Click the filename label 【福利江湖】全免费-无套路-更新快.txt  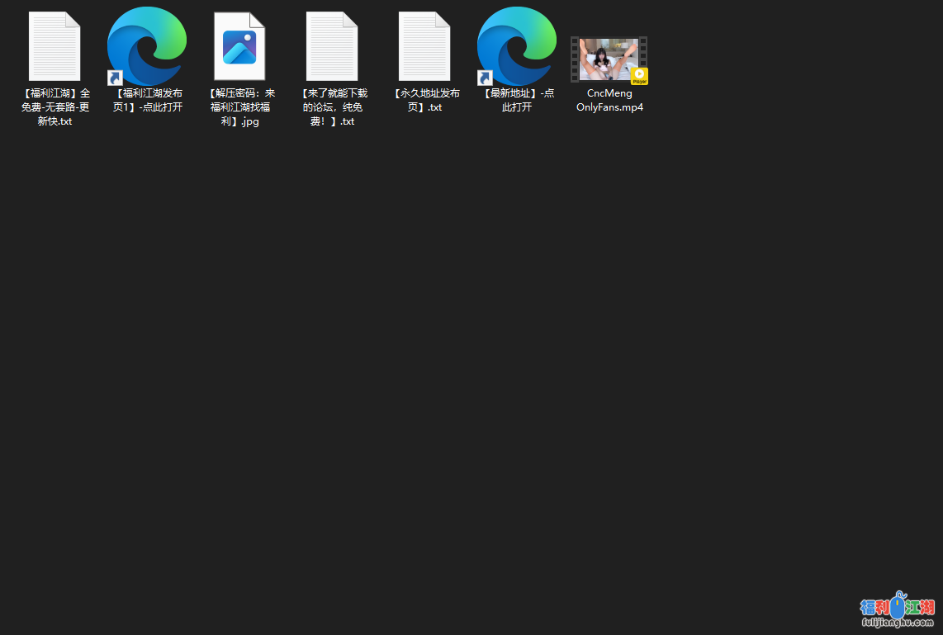click(x=54, y=107)
